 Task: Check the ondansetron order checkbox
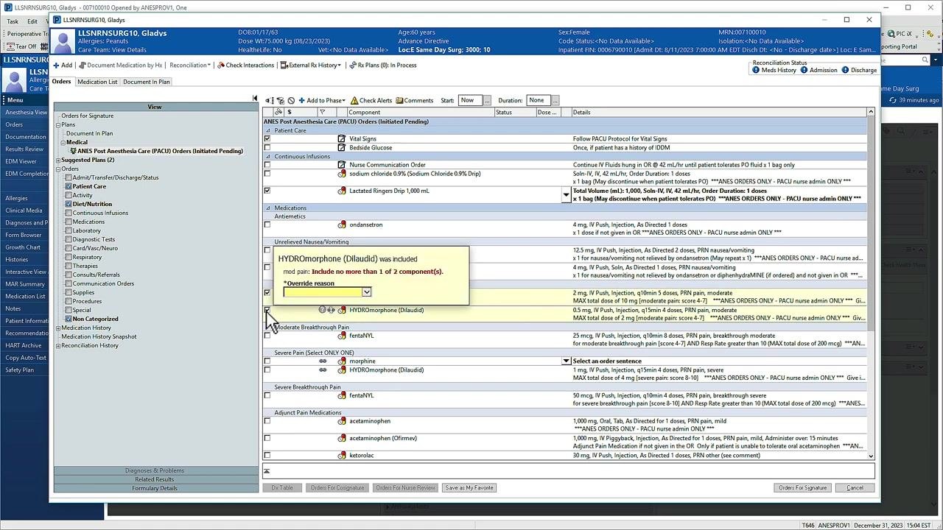(x=267, y=225)
